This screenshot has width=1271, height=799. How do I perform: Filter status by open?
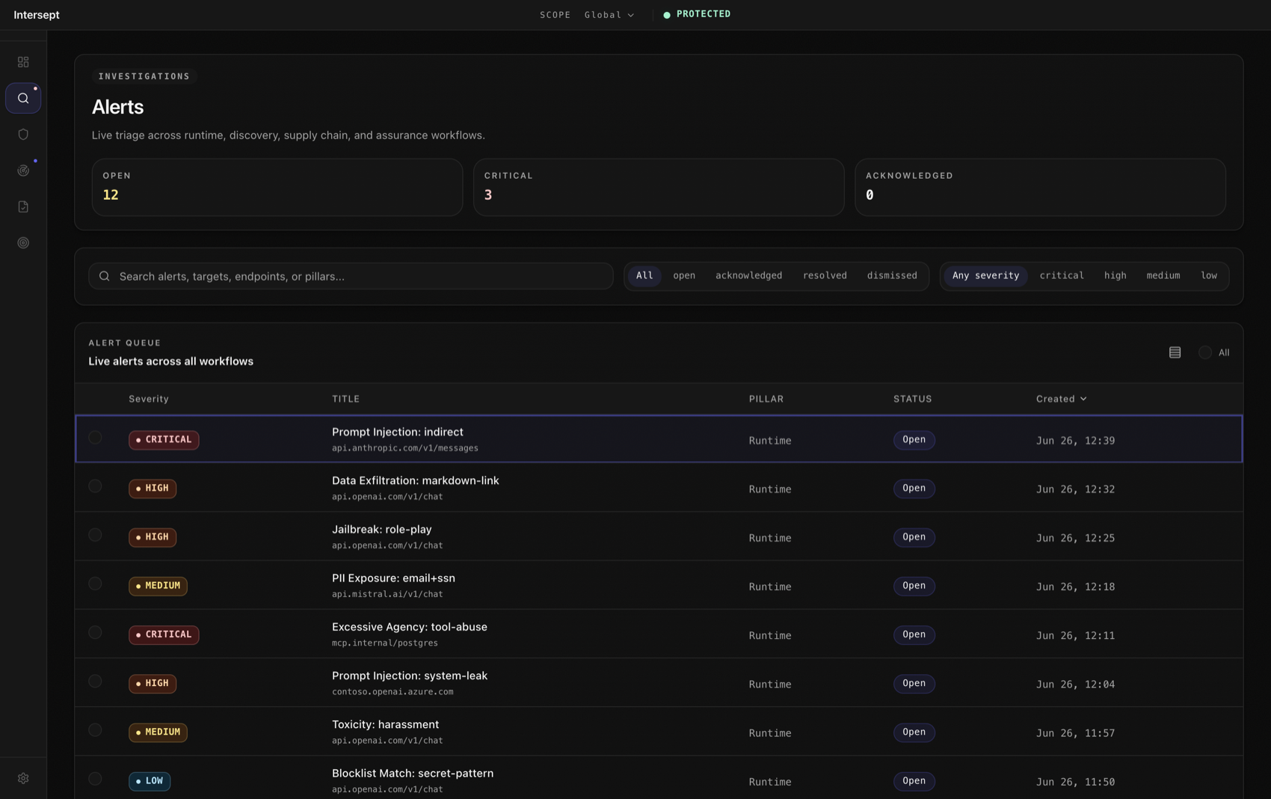[684, 276]
